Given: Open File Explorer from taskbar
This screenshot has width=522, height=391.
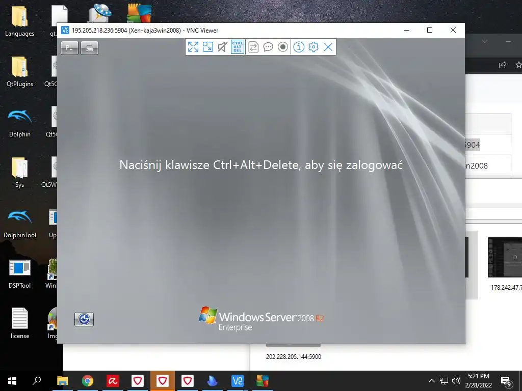Looking at the screenshot, I should pyautogui.click(x=62, y=381).
